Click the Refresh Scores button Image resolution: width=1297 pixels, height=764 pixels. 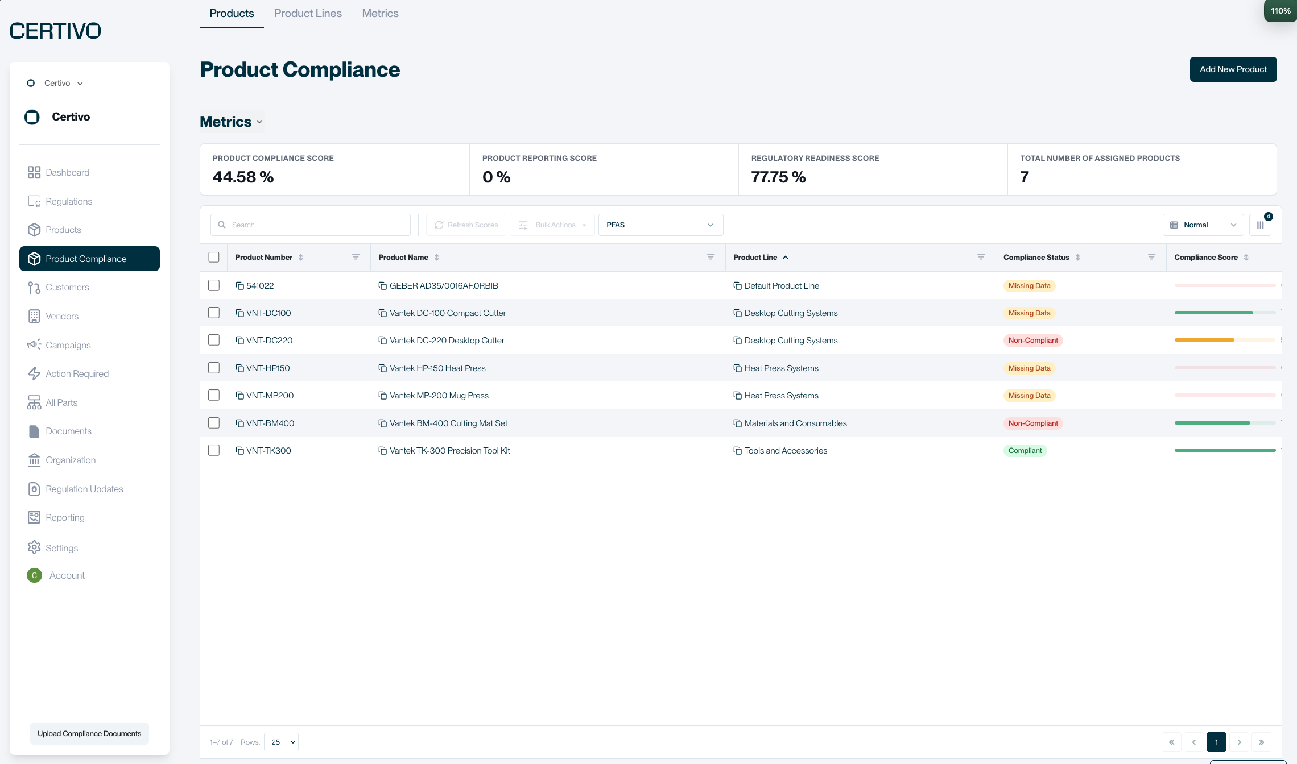pos(466,225)
